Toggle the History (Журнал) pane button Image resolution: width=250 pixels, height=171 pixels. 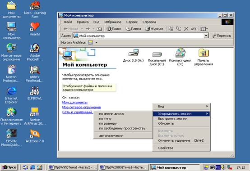[154, 29]
